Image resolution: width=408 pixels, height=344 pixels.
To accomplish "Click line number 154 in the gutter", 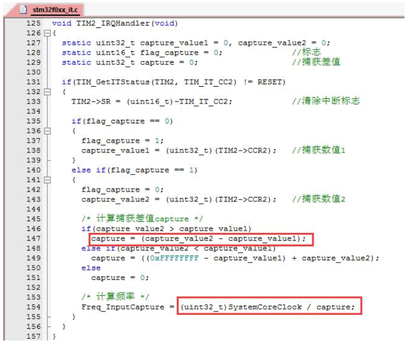I will [34, 307].
